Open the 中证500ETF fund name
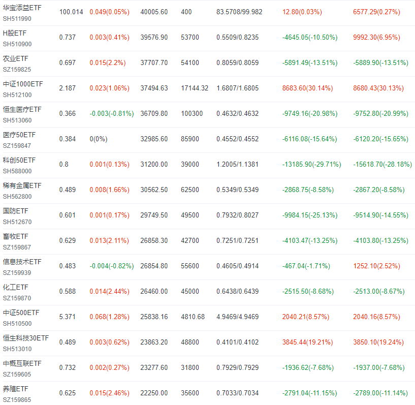415x405 pixels. [x=21, y=313]
